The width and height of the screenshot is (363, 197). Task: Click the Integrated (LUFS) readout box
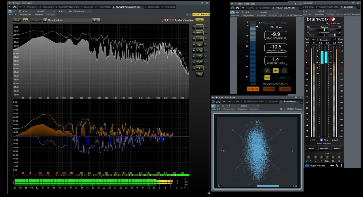(275, 48)
